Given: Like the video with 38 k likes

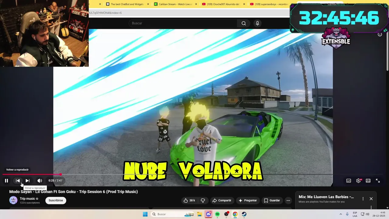Looking at the screenshot, I should click(x=189, y=200).
